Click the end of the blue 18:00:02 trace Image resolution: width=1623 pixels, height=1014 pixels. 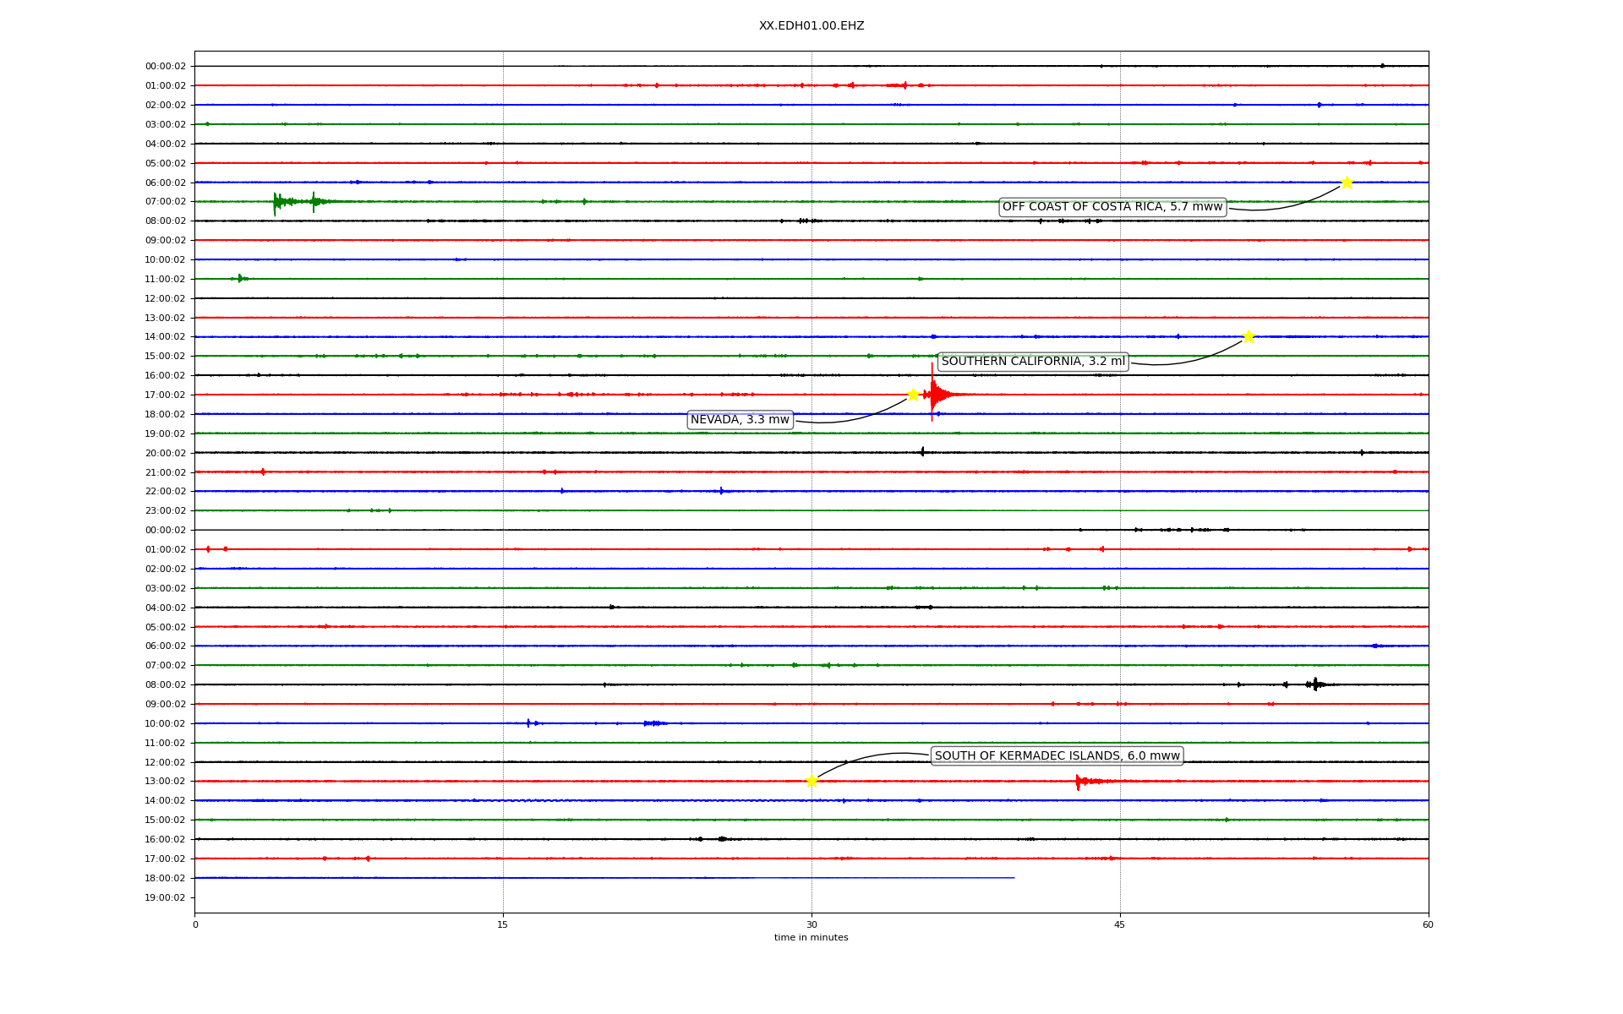(1013, 878)
